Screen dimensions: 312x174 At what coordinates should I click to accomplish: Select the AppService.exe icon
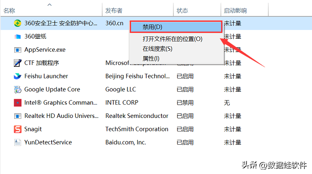tap(17, 50)
